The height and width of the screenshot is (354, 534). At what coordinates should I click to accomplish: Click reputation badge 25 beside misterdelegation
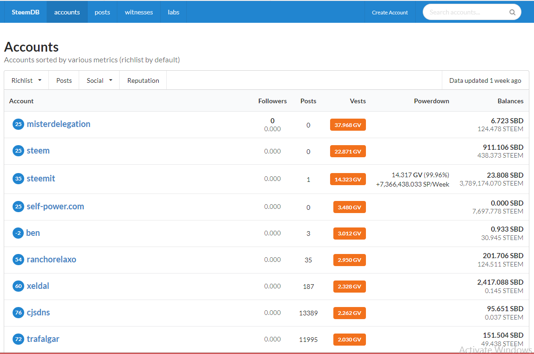(19, 124)
